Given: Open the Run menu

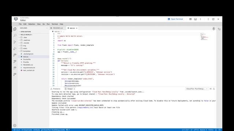Looking at the screenshot, I should click(48, 24).
